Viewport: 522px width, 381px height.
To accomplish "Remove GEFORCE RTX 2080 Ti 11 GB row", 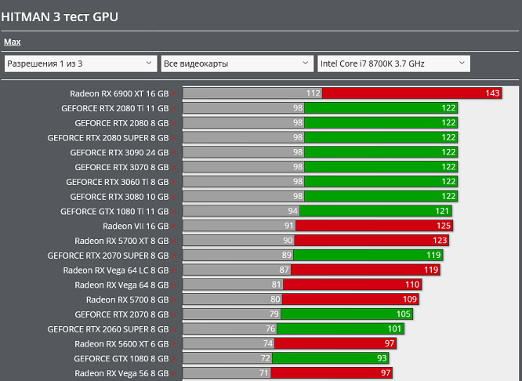I will (x=174, y=109).
